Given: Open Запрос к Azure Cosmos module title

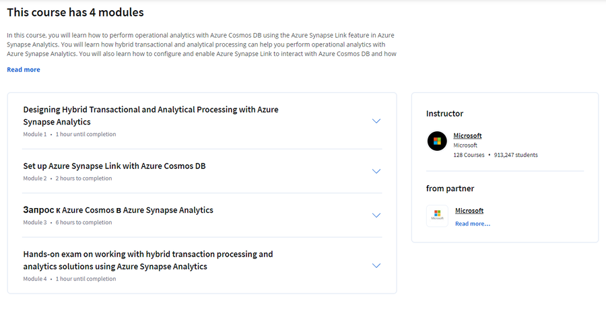Looking at the screenshot, I should 119,210.
